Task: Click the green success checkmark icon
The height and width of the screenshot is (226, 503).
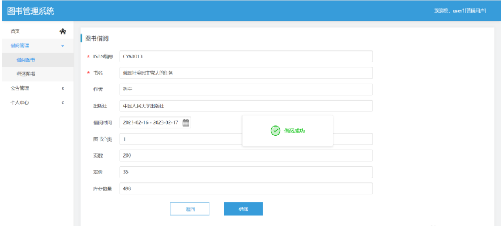Action: pos(275,131)
